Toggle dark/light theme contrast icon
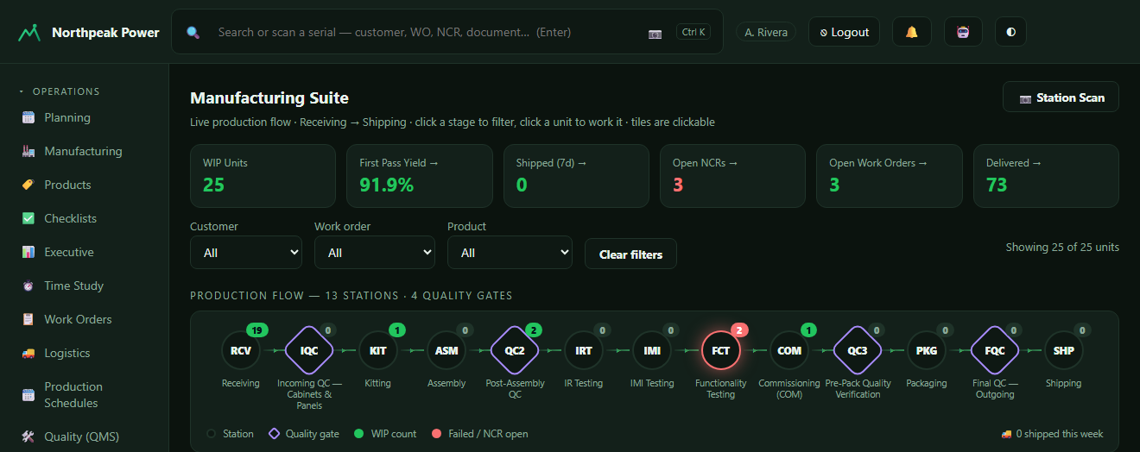Screen dimensions: 1140x452 (x=1010, y=32)
